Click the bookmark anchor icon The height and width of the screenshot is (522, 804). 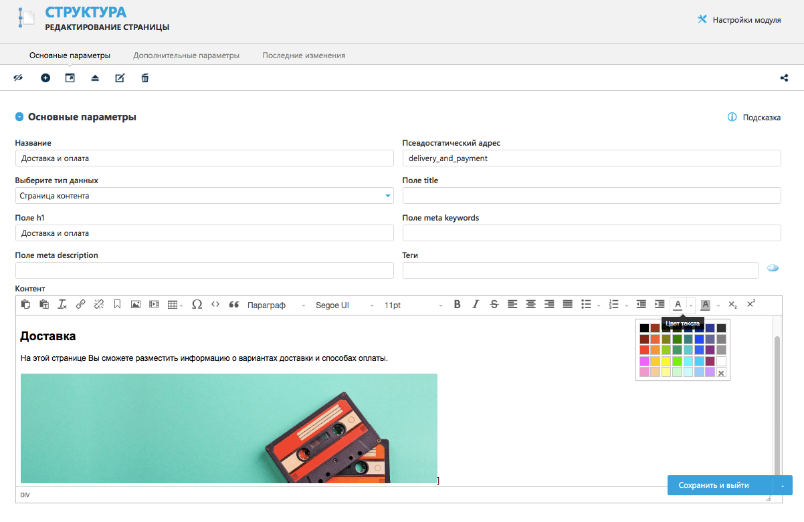pos(117,305)
